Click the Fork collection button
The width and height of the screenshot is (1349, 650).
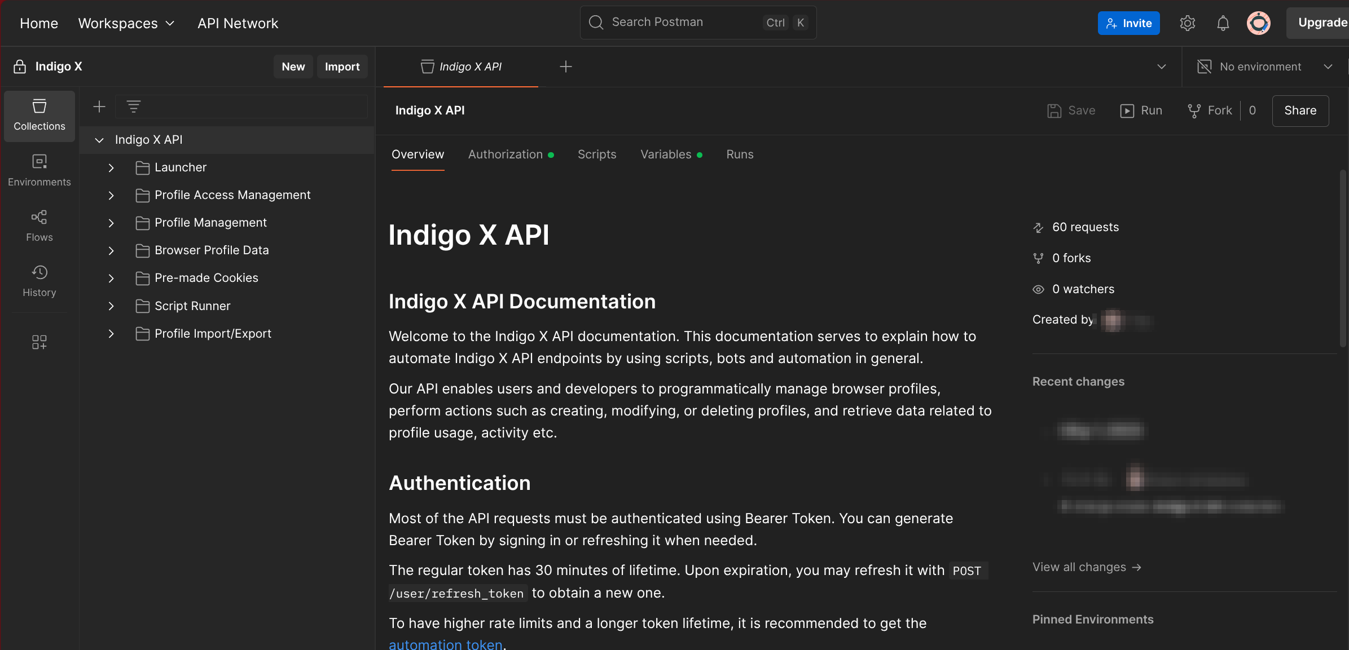tap(1209, 110)
